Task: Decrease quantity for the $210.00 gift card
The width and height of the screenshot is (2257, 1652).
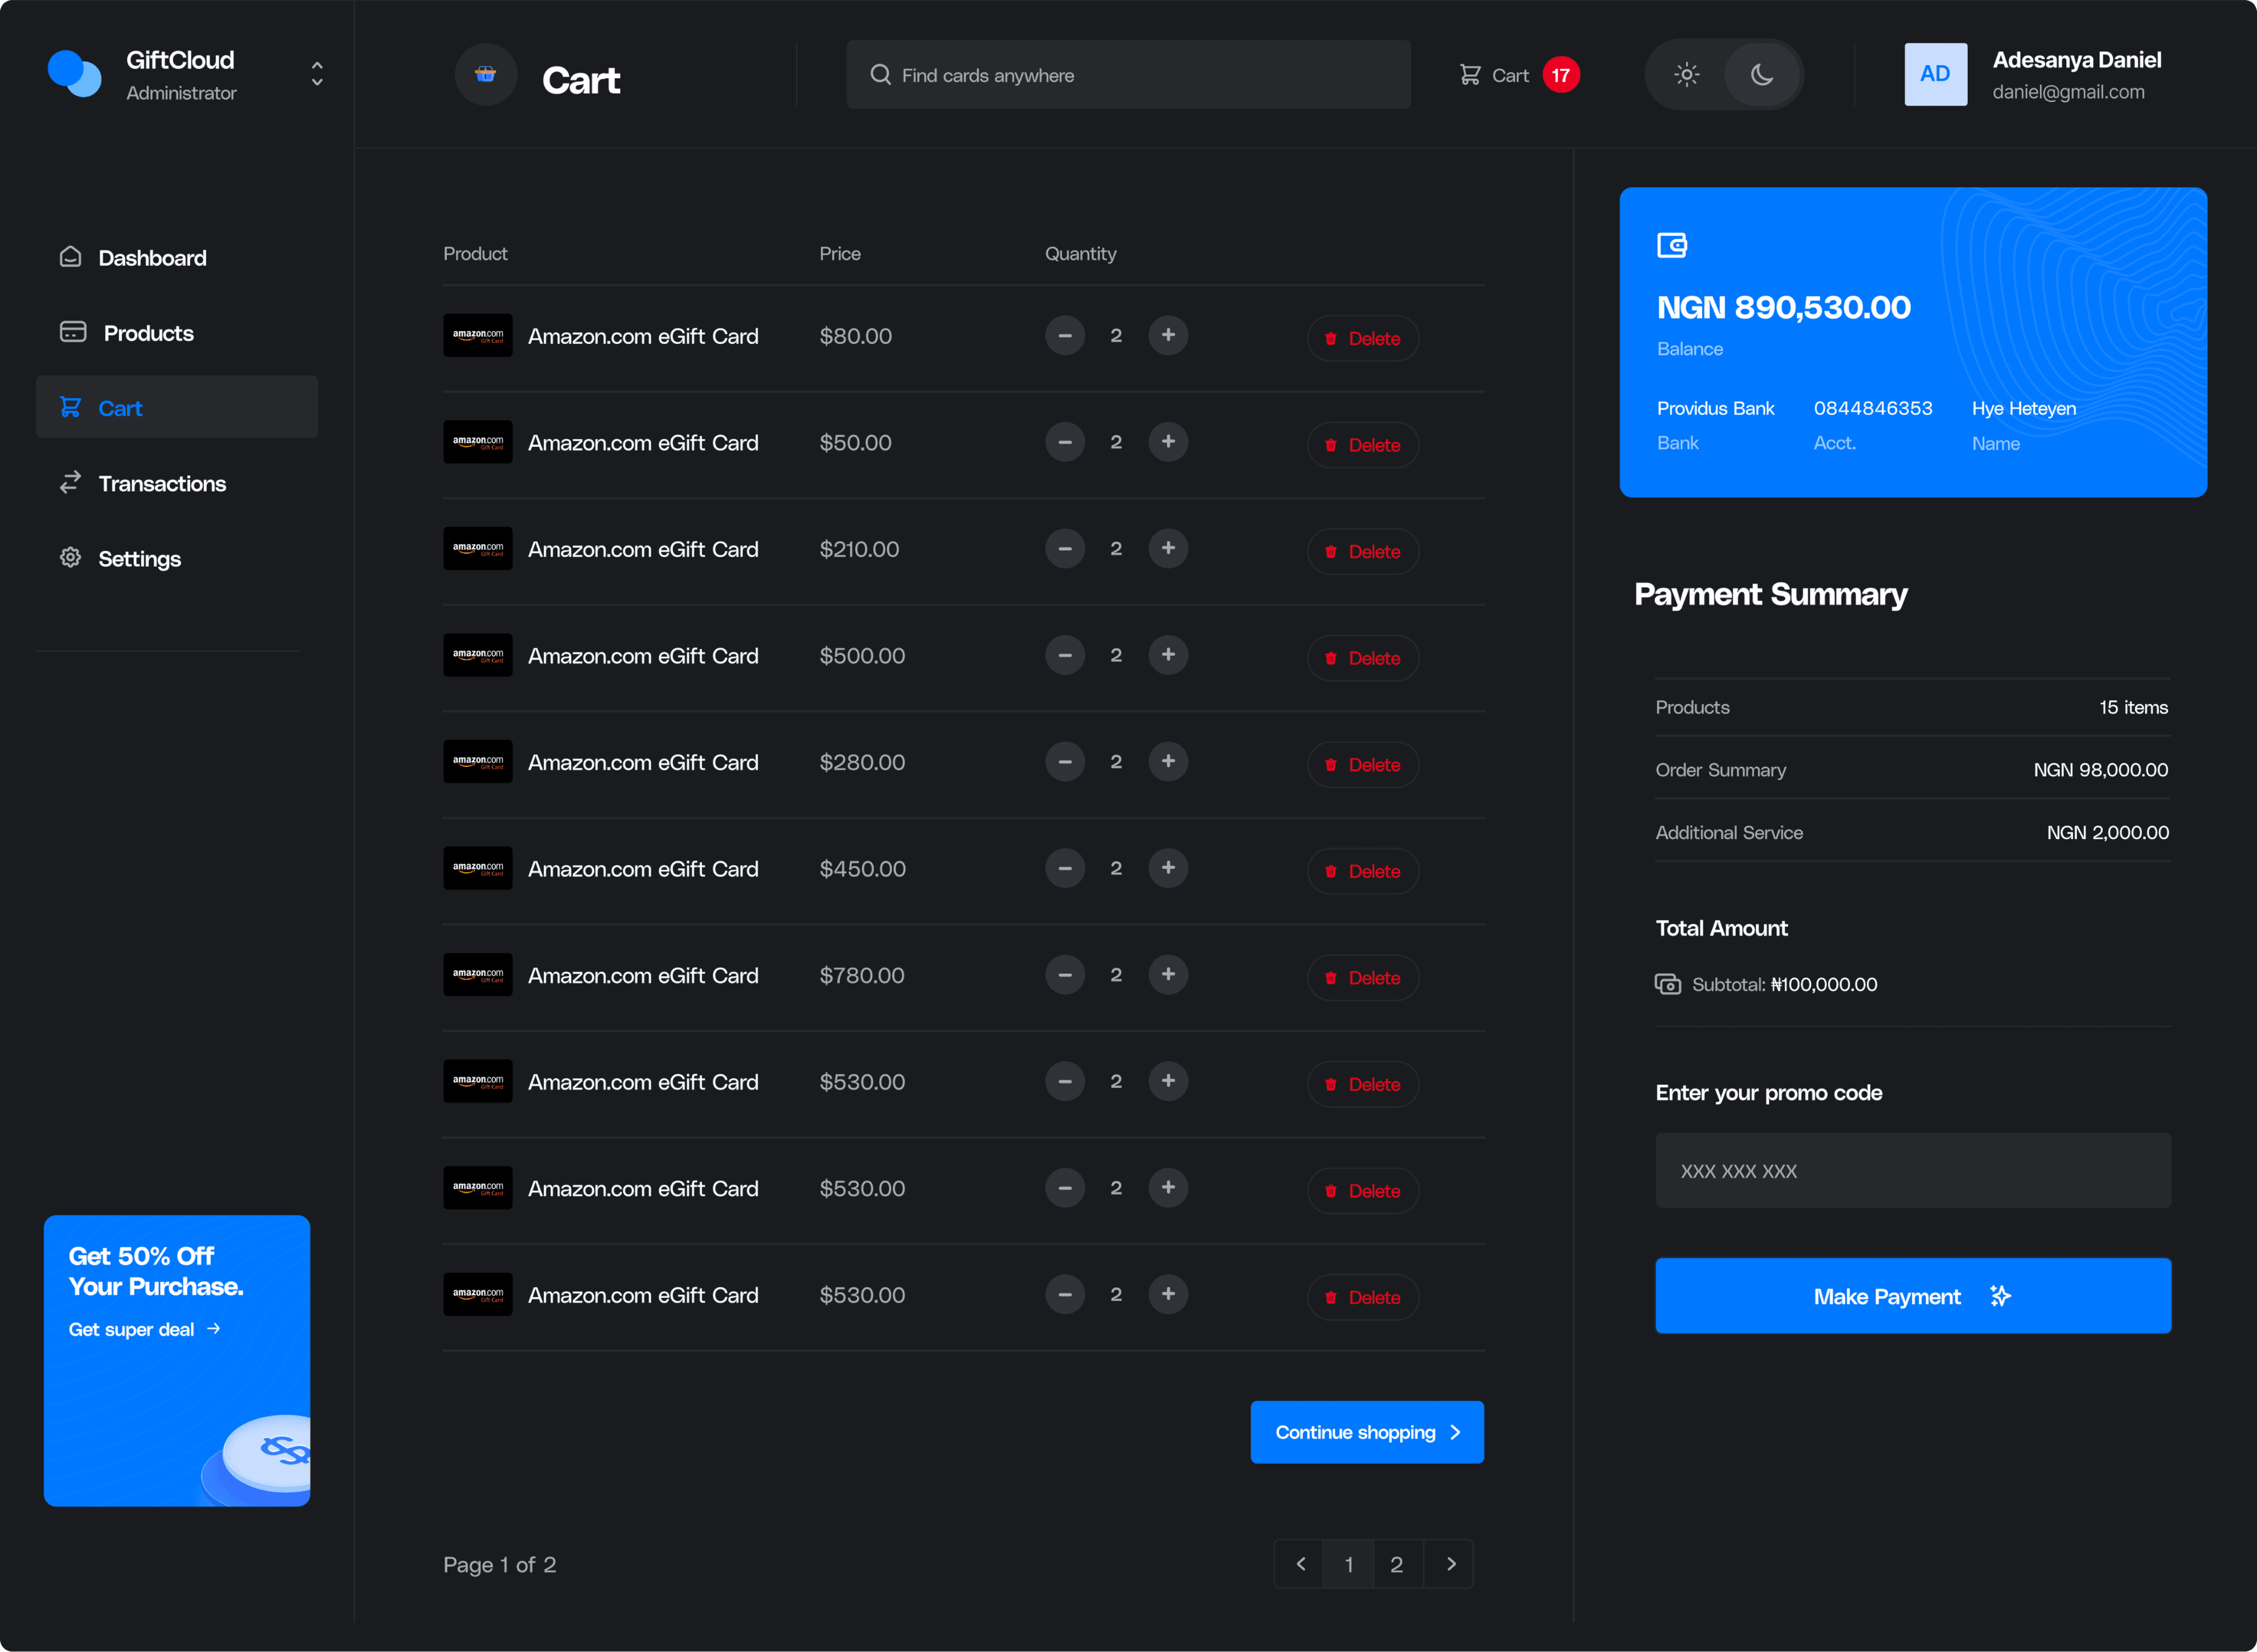Action: pyautogui.click(x=1065, y=548)
